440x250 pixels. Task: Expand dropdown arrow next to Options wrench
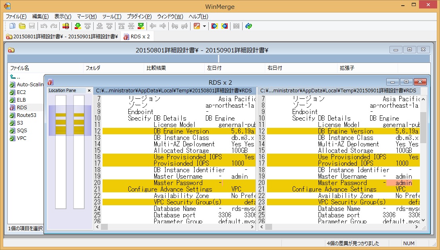point(204,26)
